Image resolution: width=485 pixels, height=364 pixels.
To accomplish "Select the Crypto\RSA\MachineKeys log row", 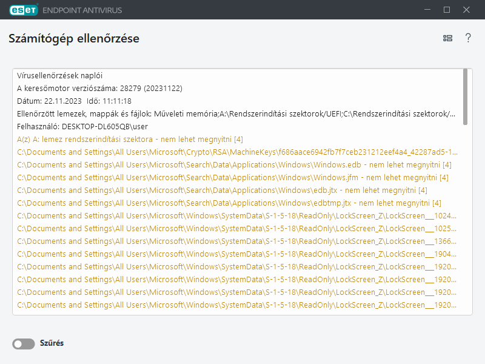I will click(x=237, y=152).
